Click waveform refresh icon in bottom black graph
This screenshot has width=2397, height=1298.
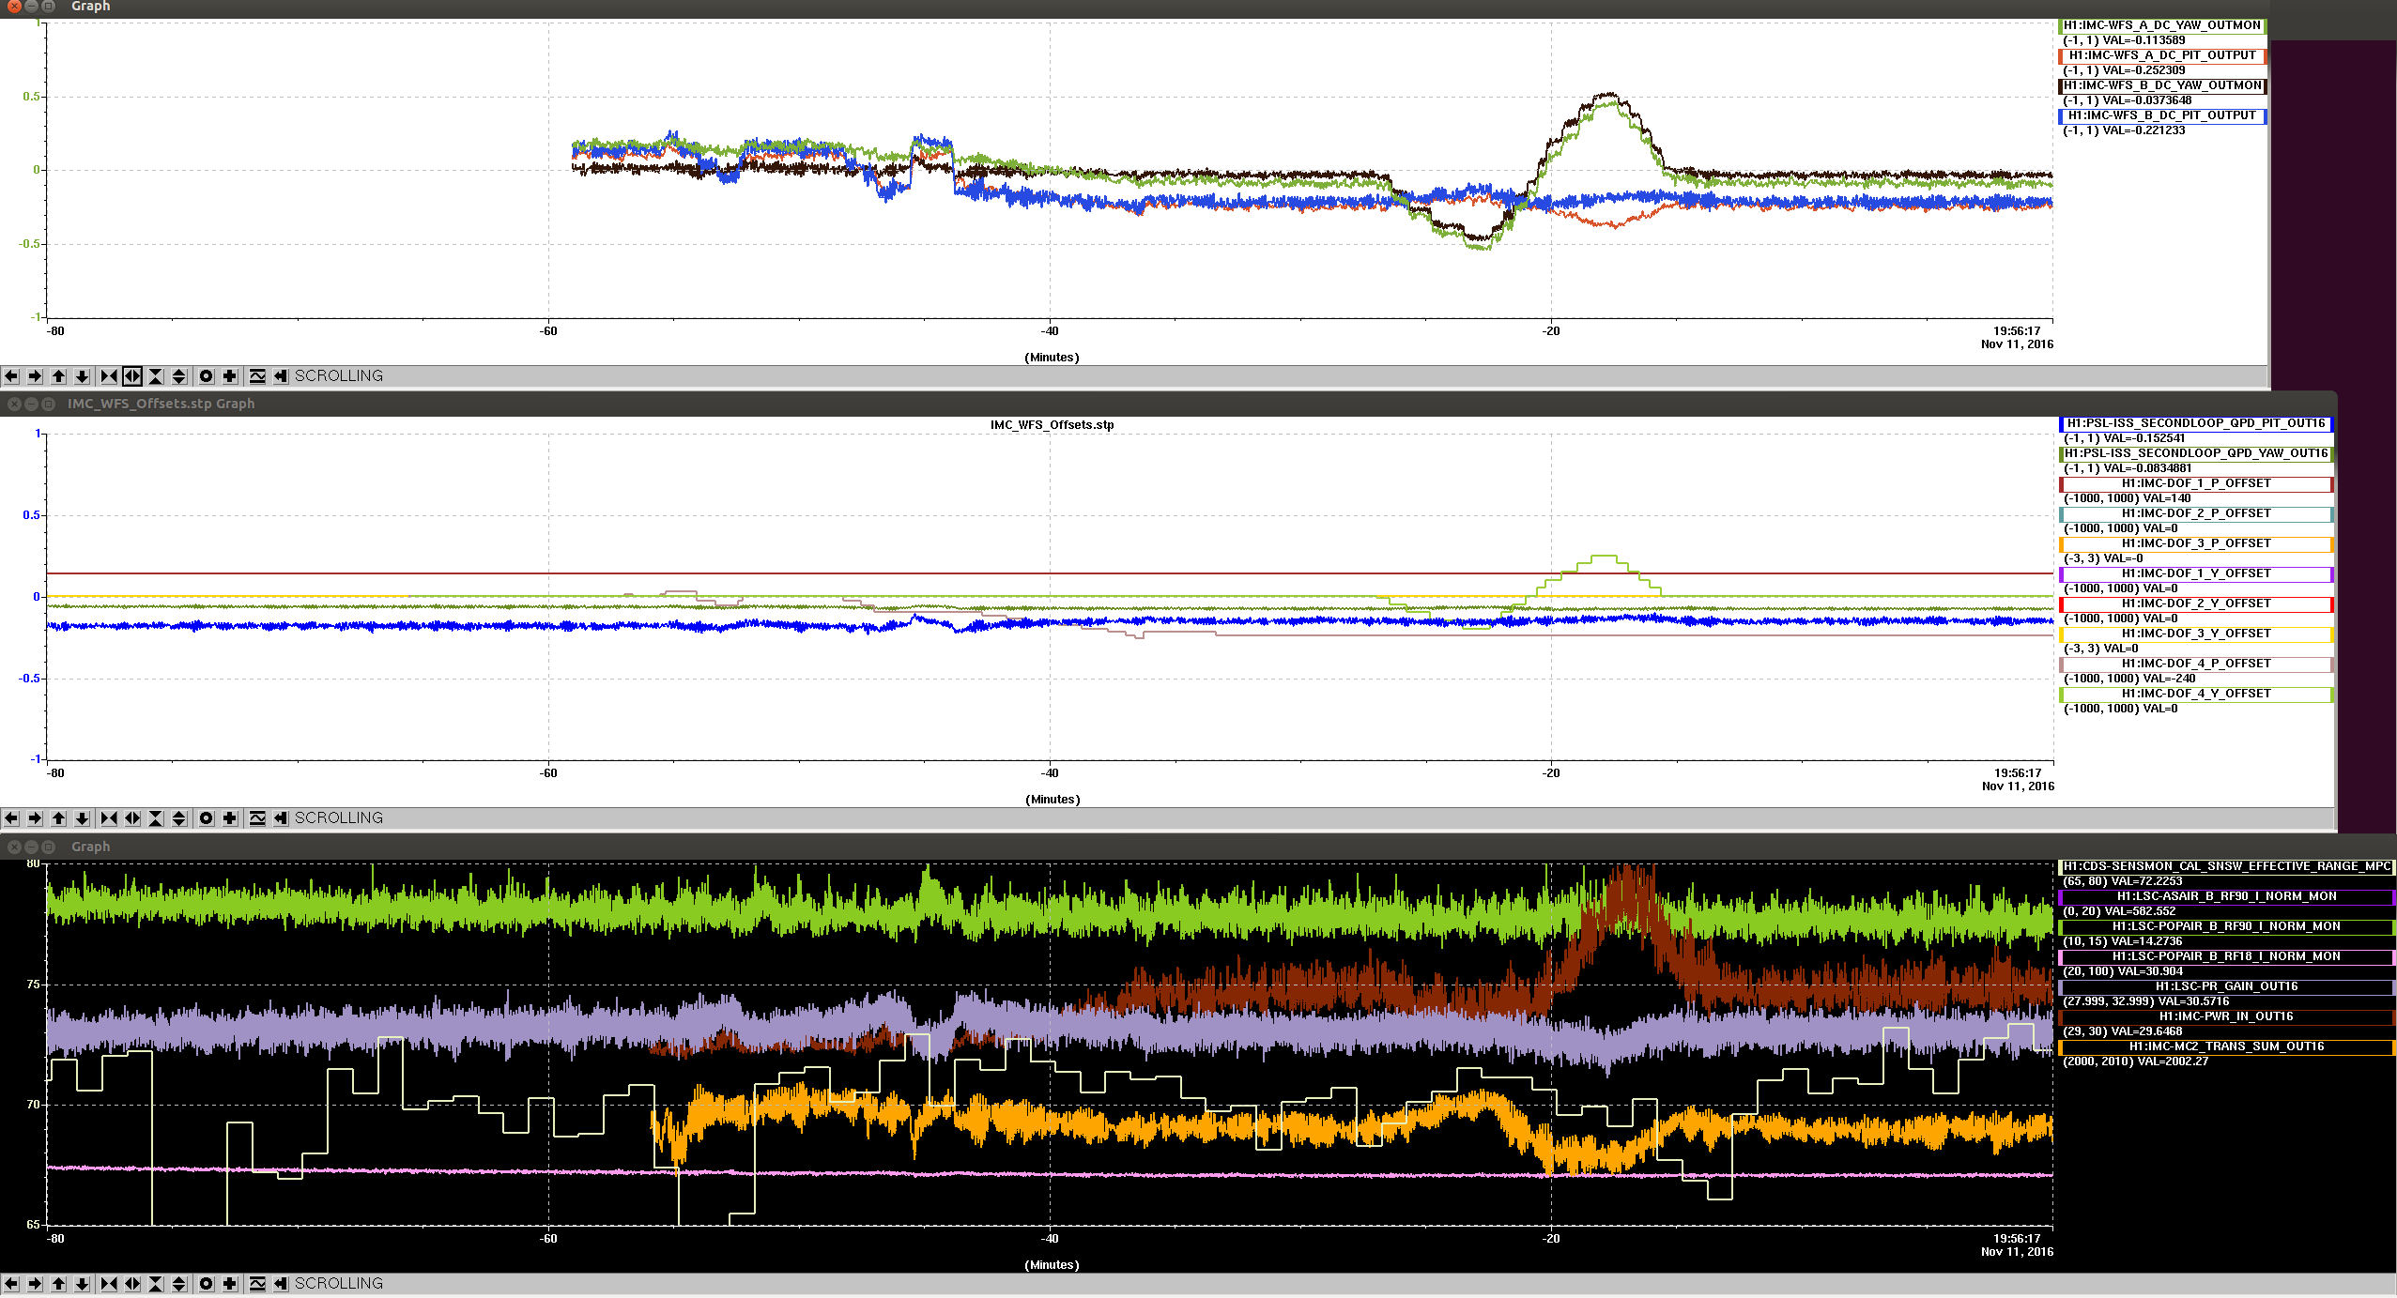257,1284
